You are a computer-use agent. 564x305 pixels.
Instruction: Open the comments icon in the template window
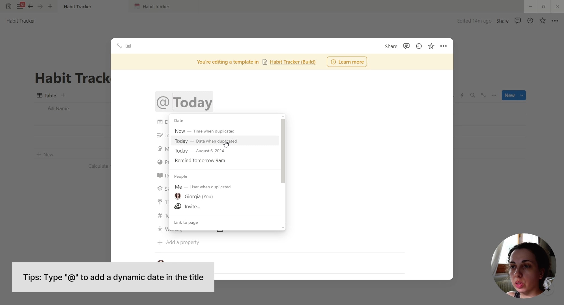(406, 46)
